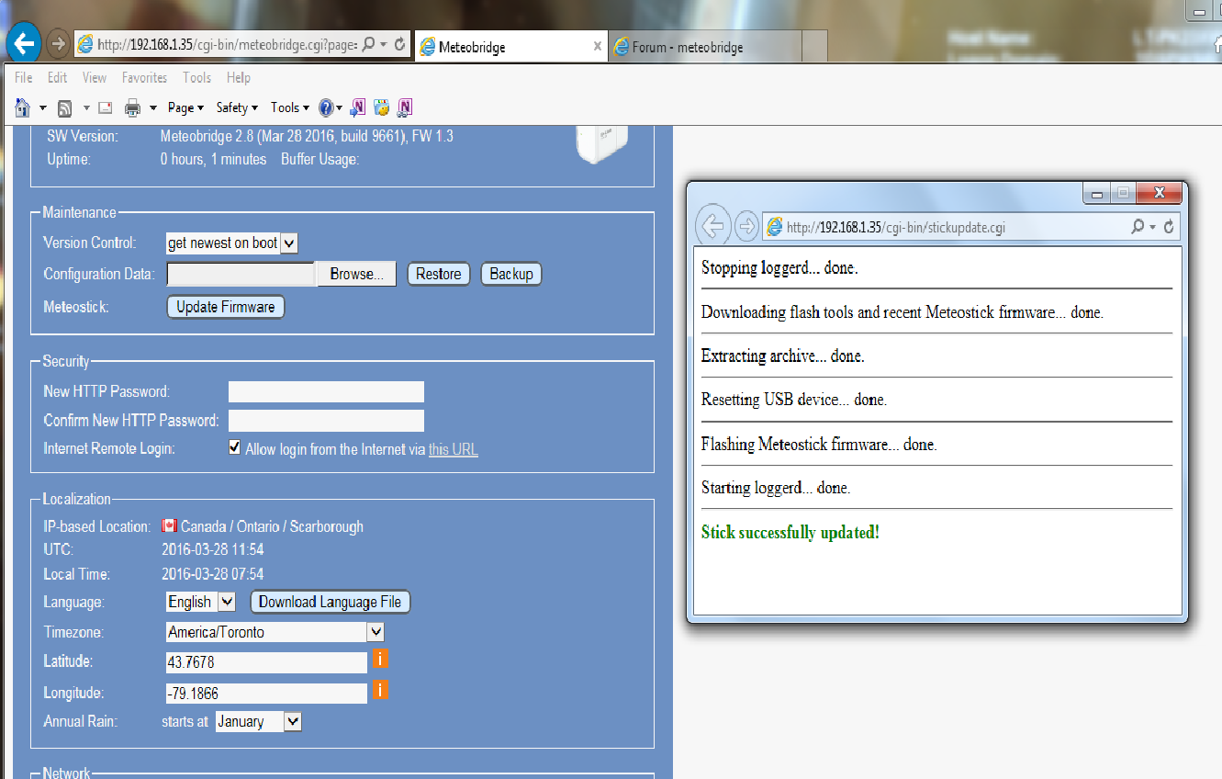Open the blue Help question mark icon
The width and height of the screenshot is (1222, 779).
point(326,108)
